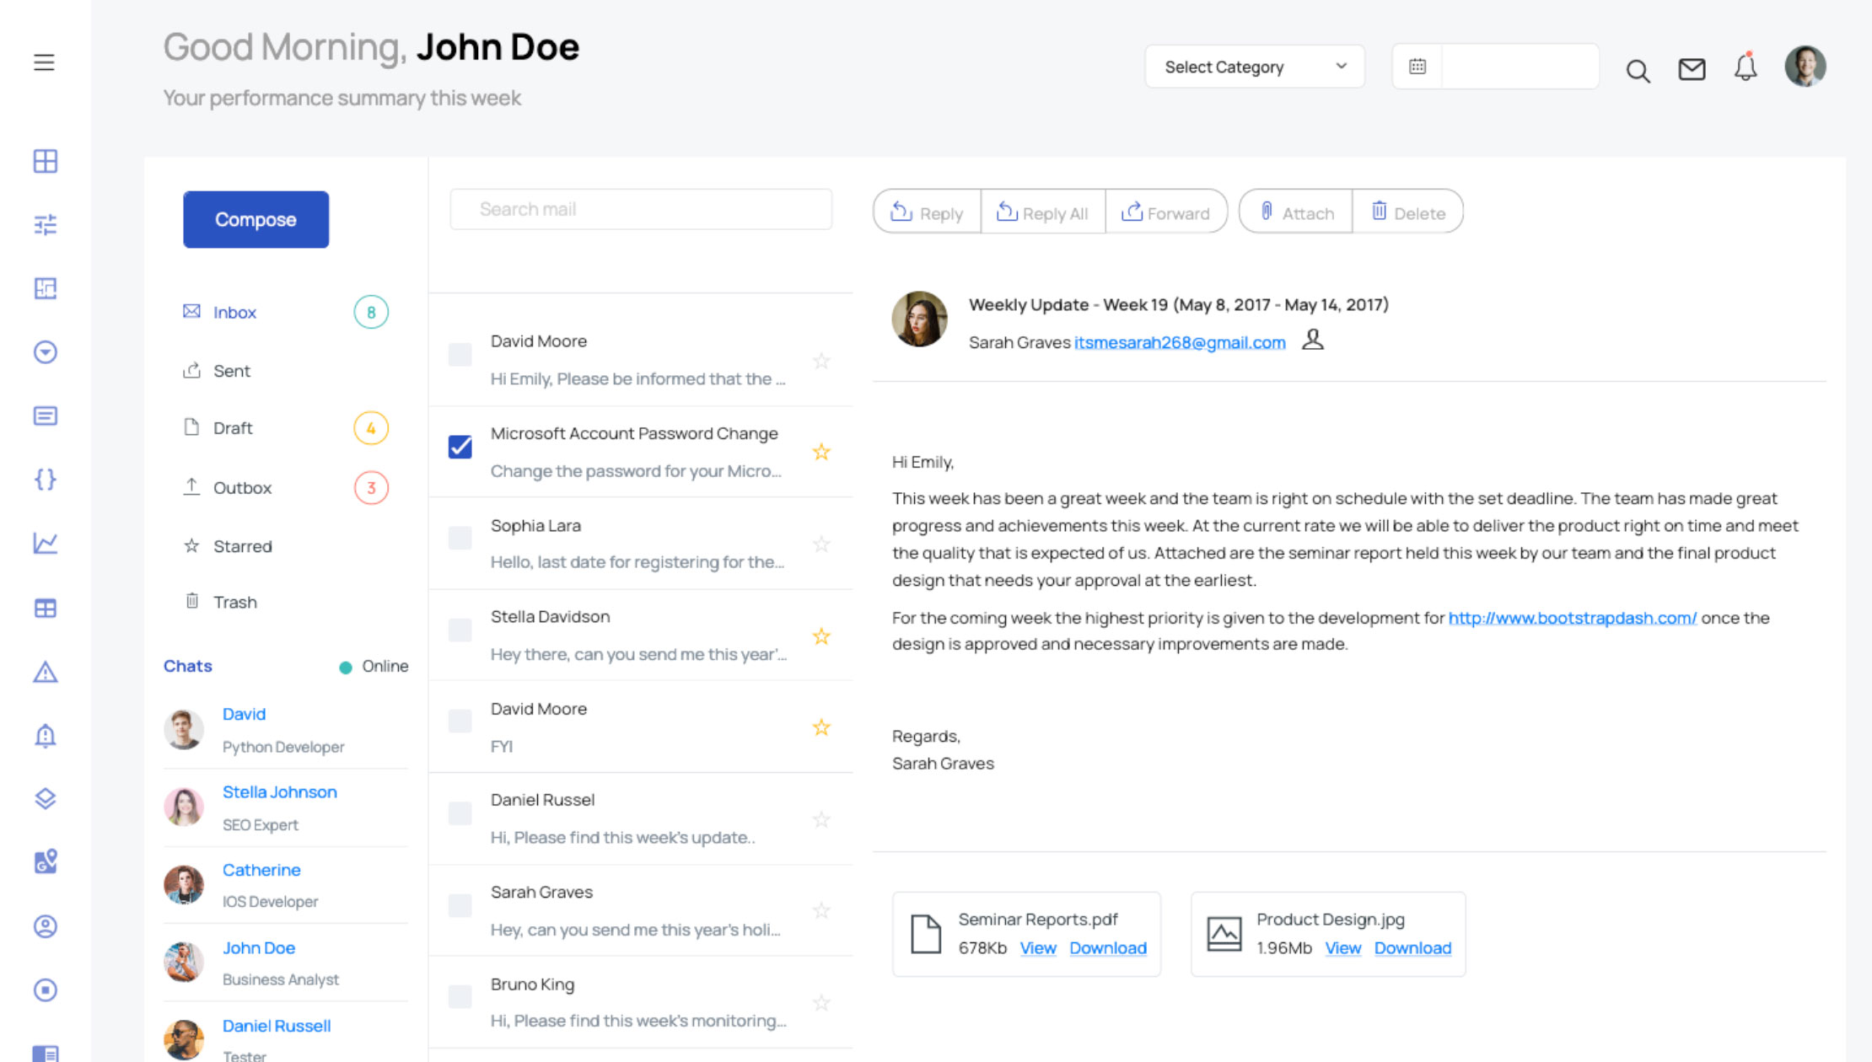The width and height of the screenshot is (1872, 1062).
Task: Star the Sophia Lara email
Action: coord(821,544)
